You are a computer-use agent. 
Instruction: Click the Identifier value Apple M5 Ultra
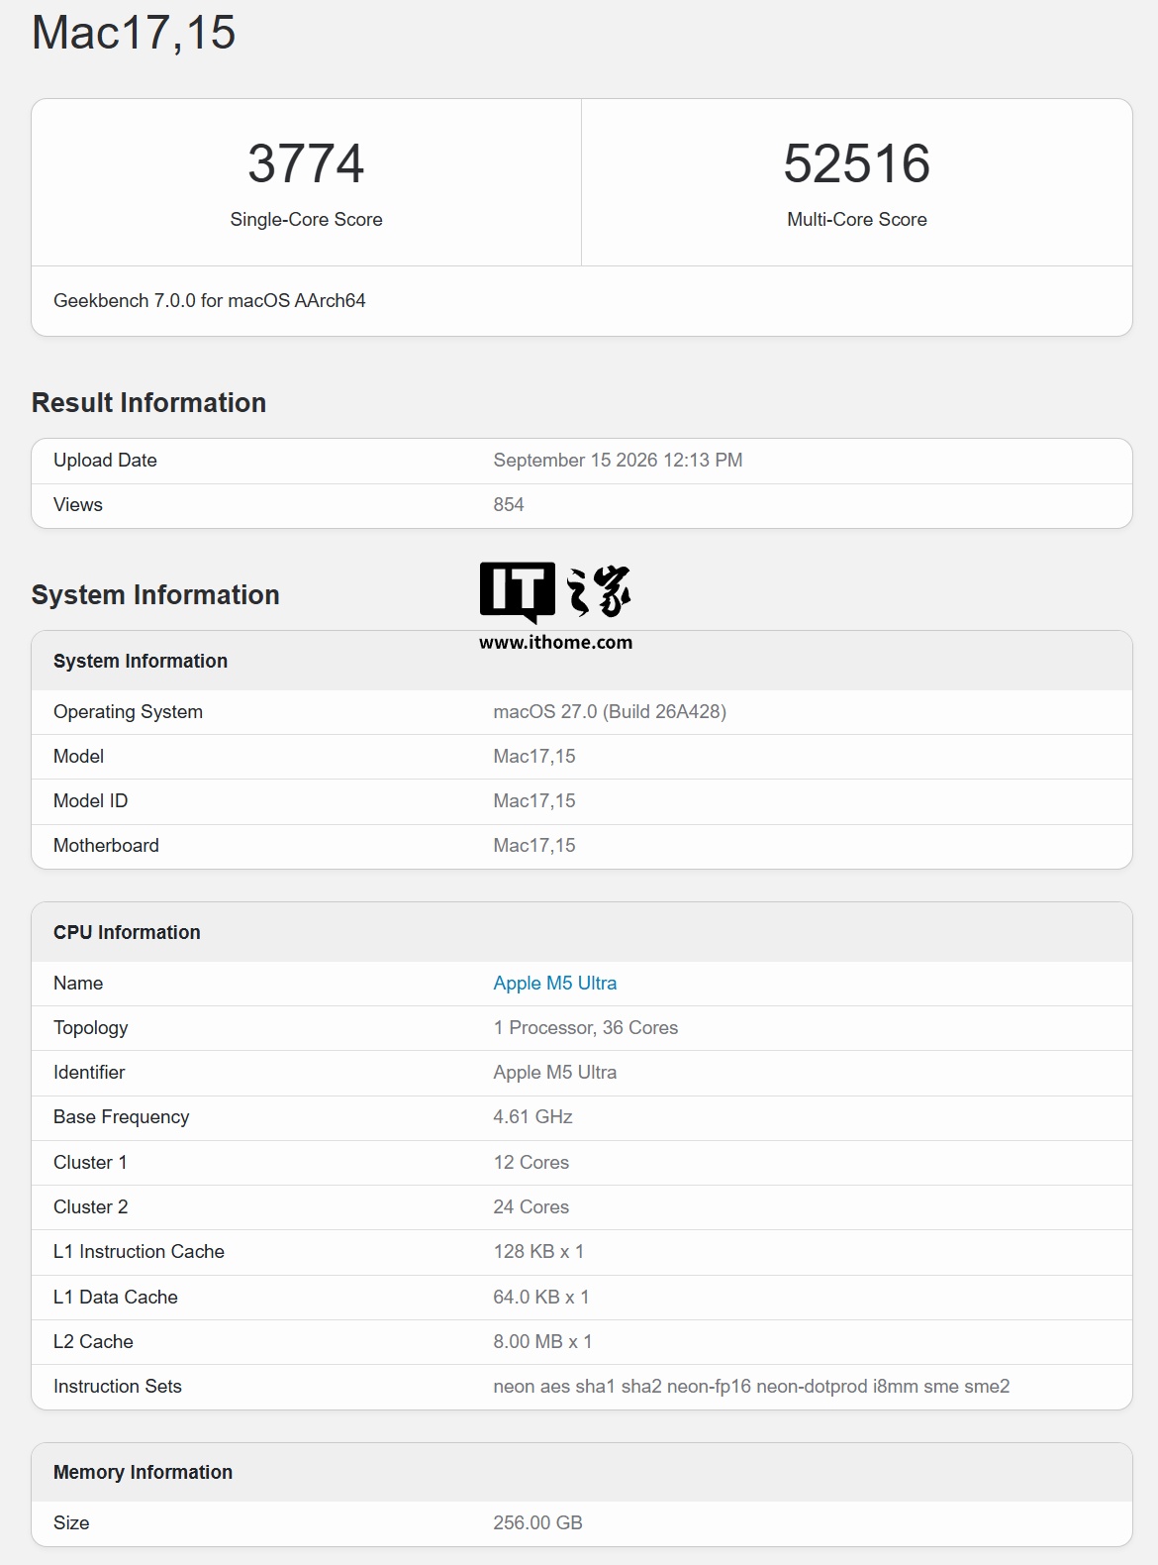point(554,1072)
